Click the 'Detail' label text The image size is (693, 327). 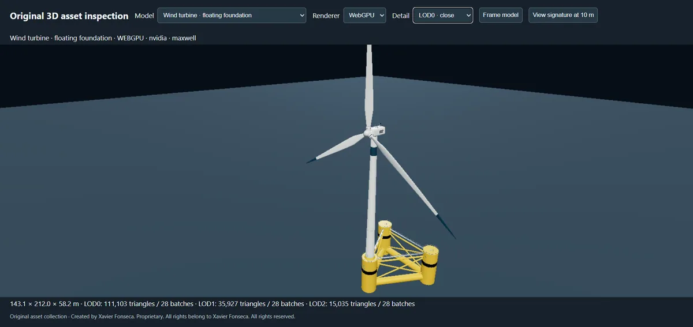tap(401, 16)
